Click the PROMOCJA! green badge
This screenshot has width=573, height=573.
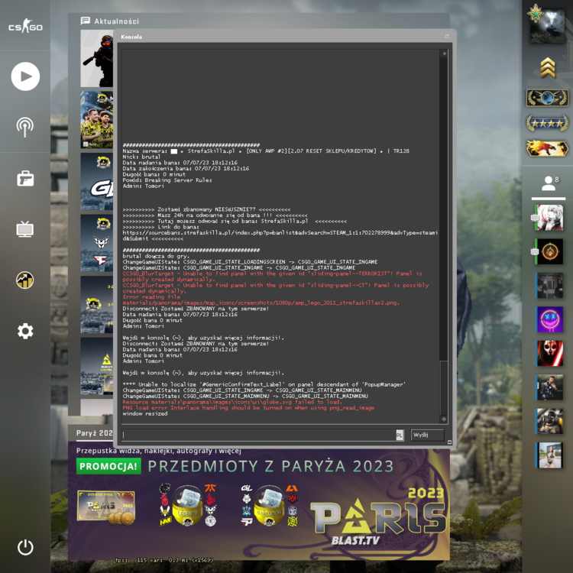click(108, 466)
